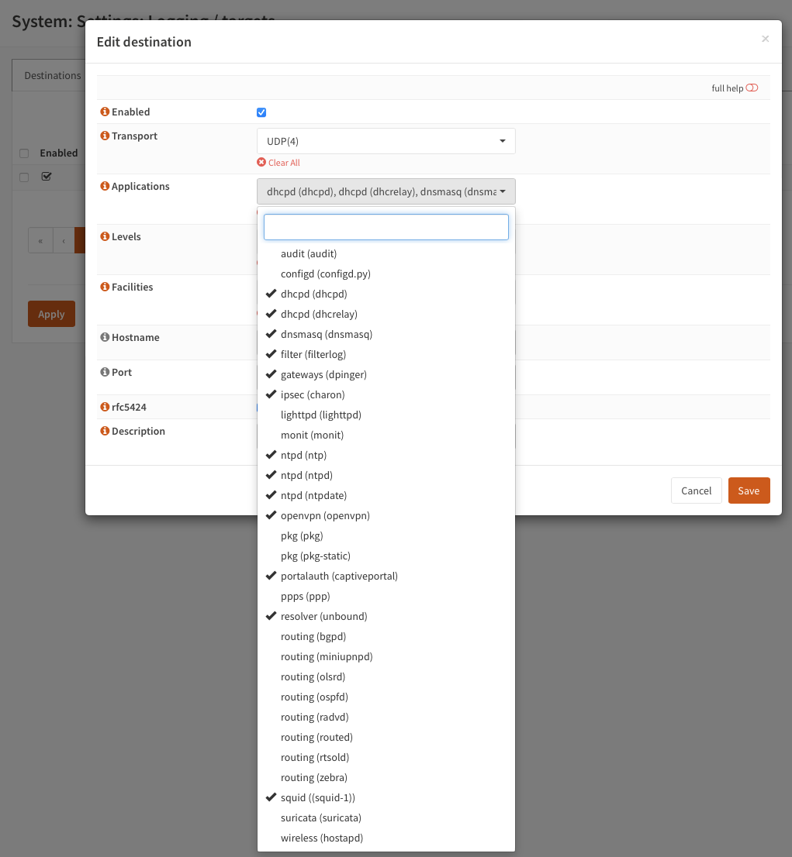Tick the checkbox of the destination row
Image resolution: width=792 pixels, height=857 pixels.
pos(24,177)
